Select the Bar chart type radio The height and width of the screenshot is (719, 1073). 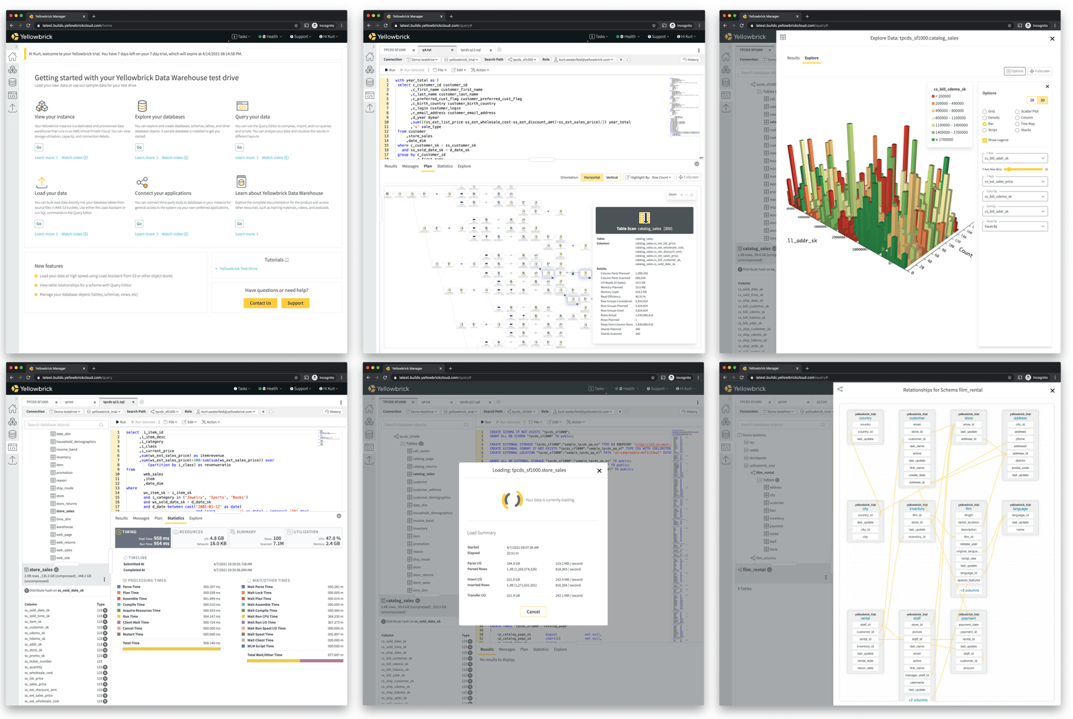(984, 124)
